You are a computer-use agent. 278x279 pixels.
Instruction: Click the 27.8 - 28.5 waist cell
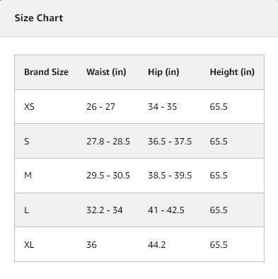click(x=108, y=142)
